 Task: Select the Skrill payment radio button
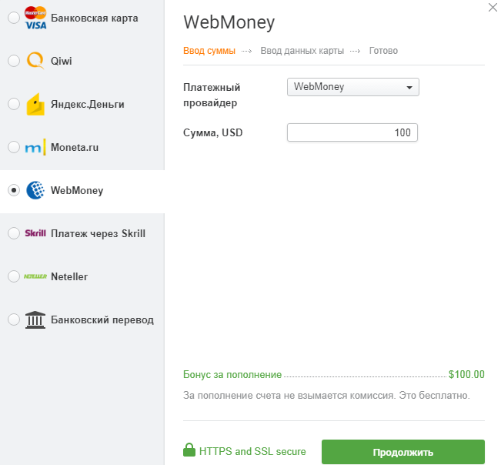(14, 233)
